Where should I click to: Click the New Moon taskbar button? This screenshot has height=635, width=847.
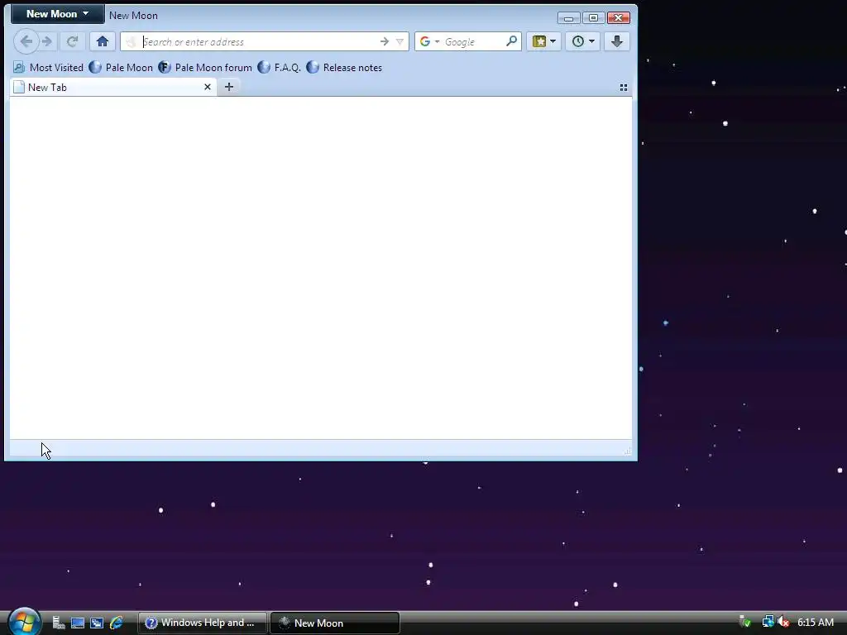[334, 623]
